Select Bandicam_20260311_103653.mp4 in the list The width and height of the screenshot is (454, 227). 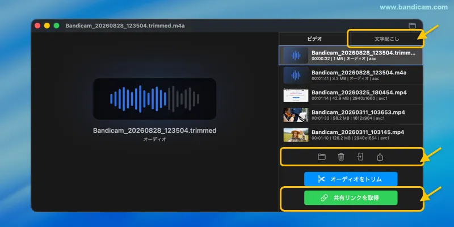tap(351, 115)
